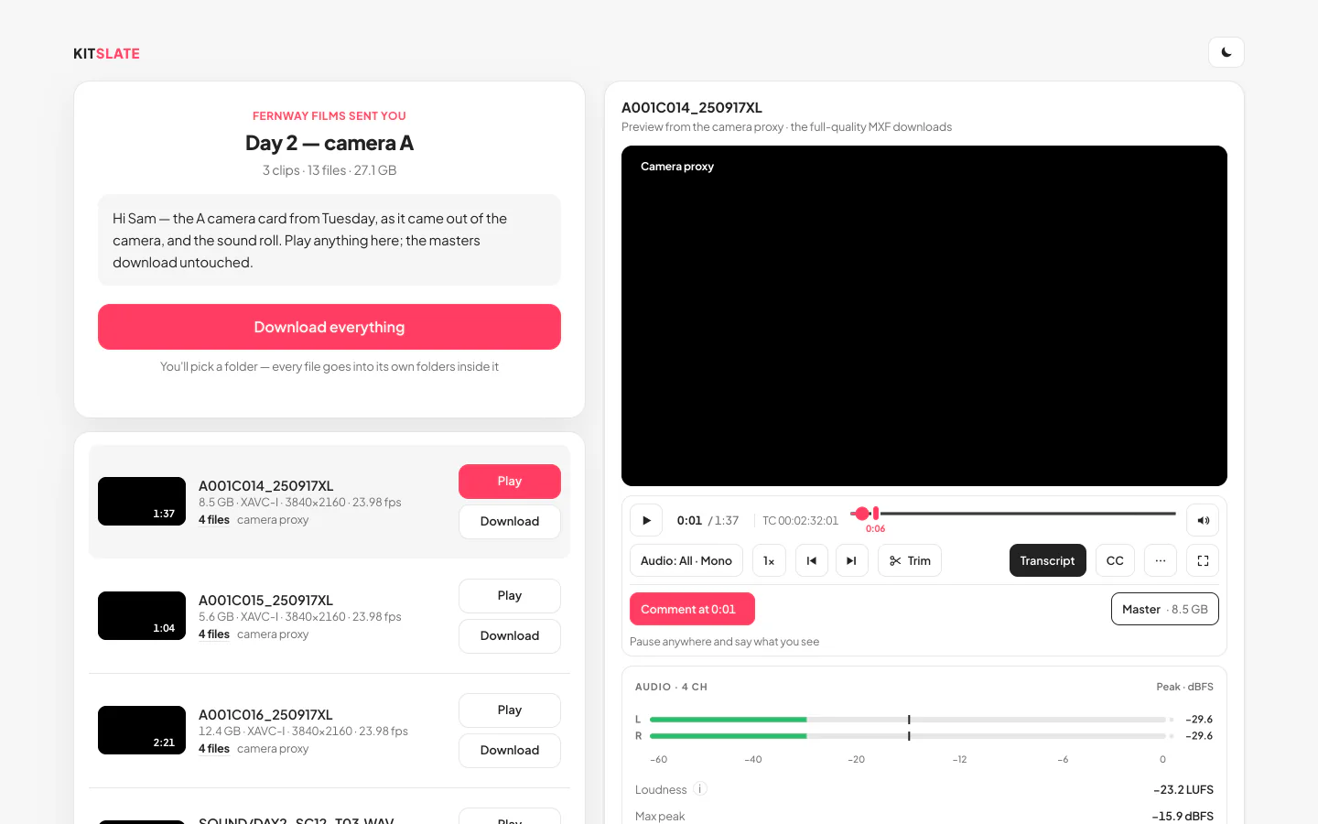The image size is (1318, 824).
Task: Go to the KITSLATE home logo
Action: click(x=106, y=54)
